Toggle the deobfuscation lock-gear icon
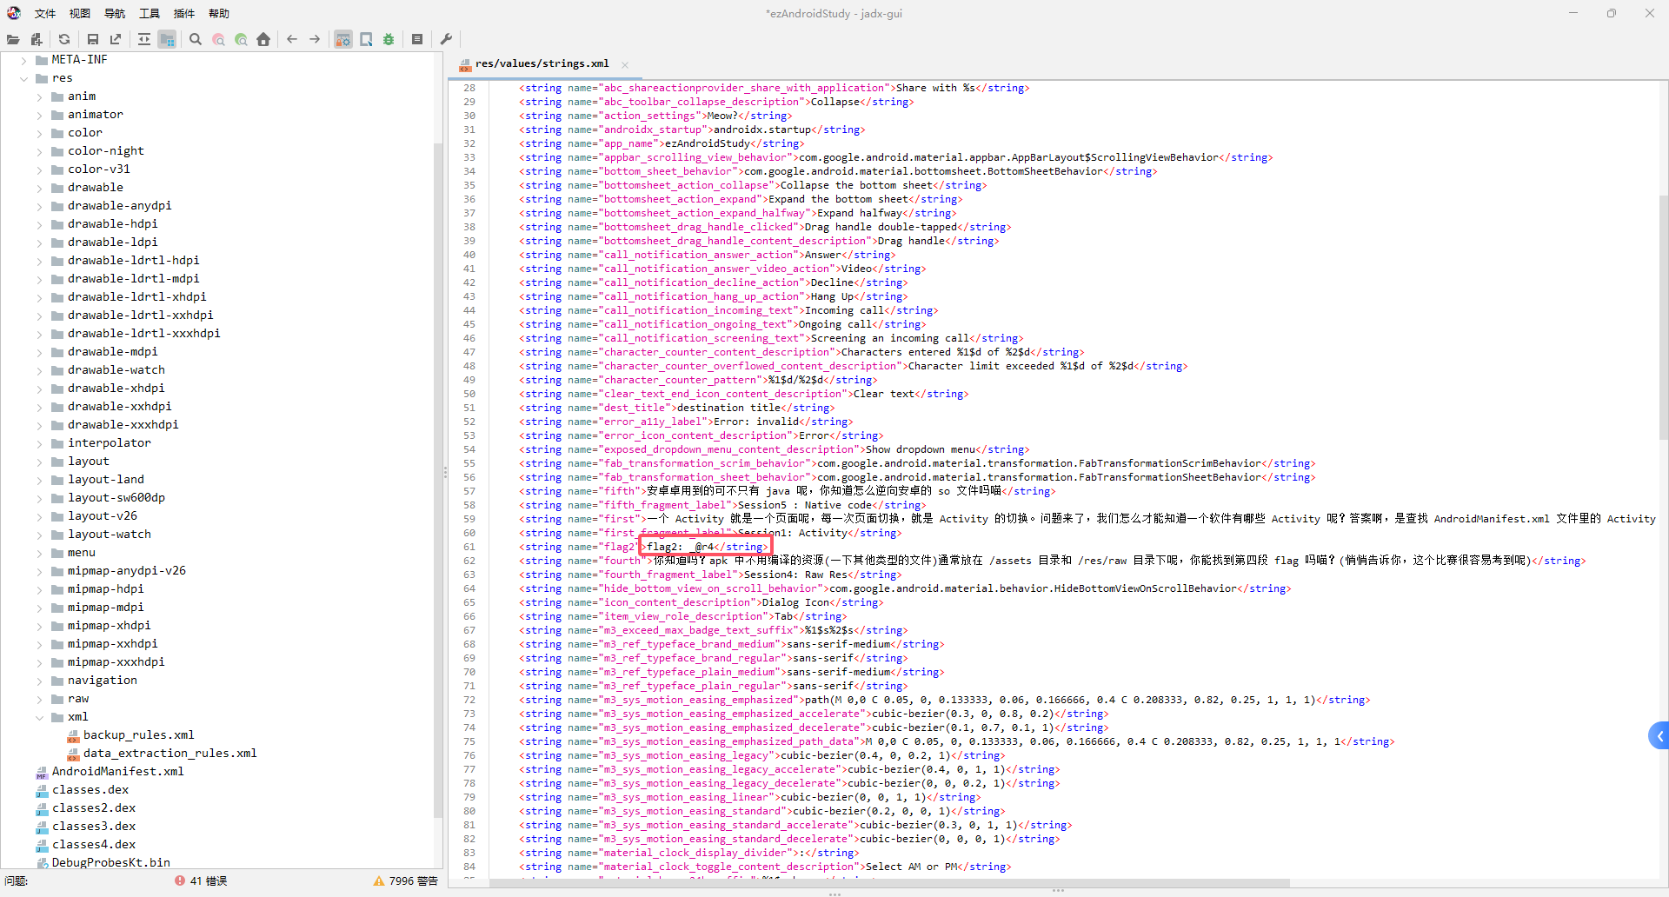1669x897 pixels. [x=343, y=39]
